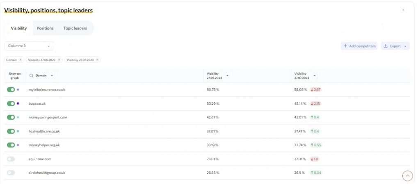The height and width of the screenshot is (187, 420).
Task: Click red down change badge 2.15
Action: (x=315, y=104)
